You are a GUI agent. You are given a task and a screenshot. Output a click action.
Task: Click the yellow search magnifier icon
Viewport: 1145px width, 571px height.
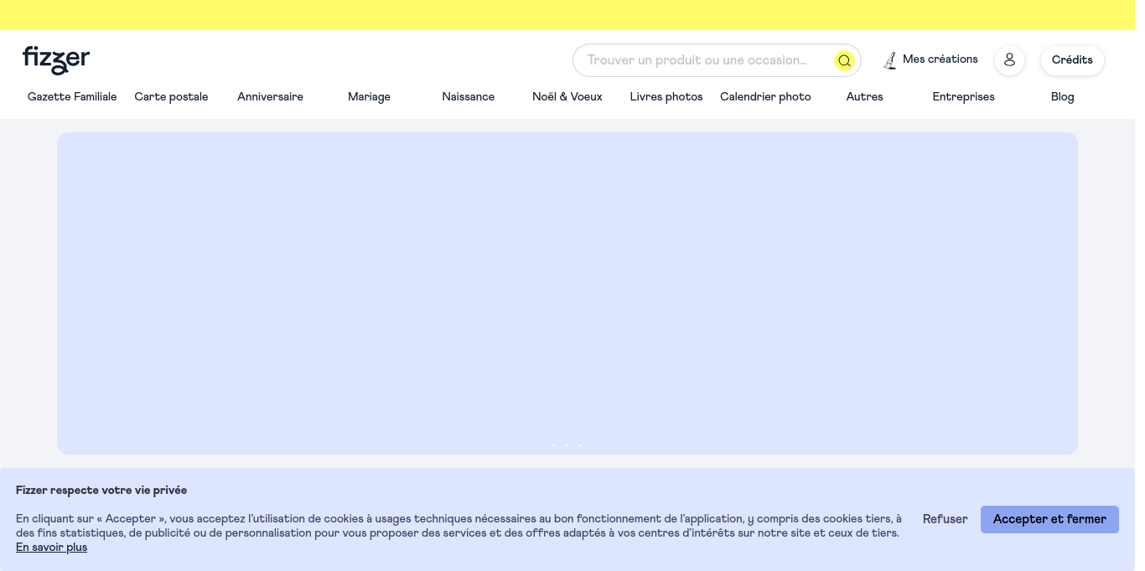coord(844,60)
